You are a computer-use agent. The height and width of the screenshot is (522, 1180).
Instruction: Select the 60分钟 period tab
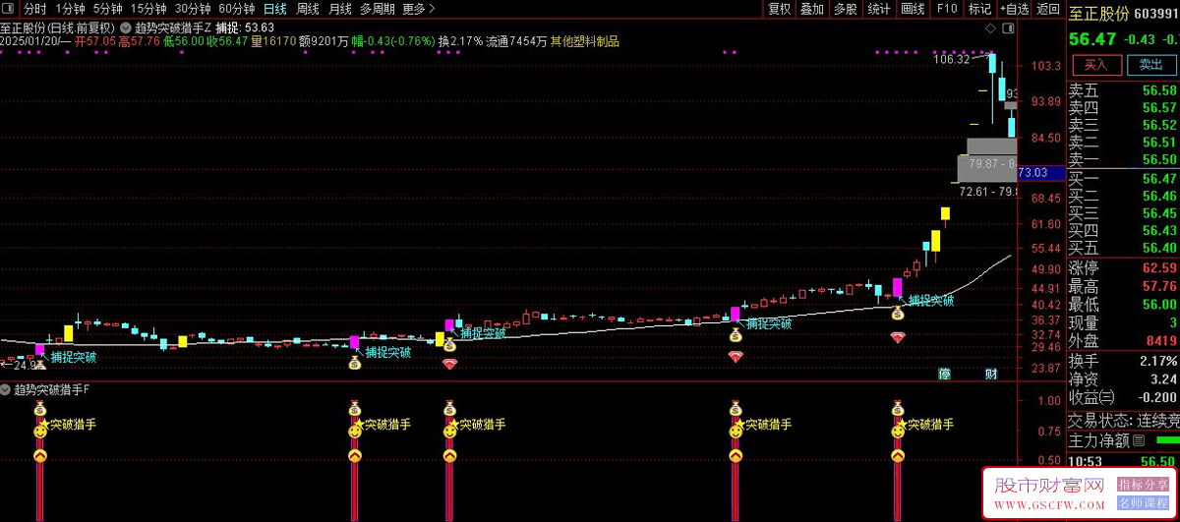[237, 9]
